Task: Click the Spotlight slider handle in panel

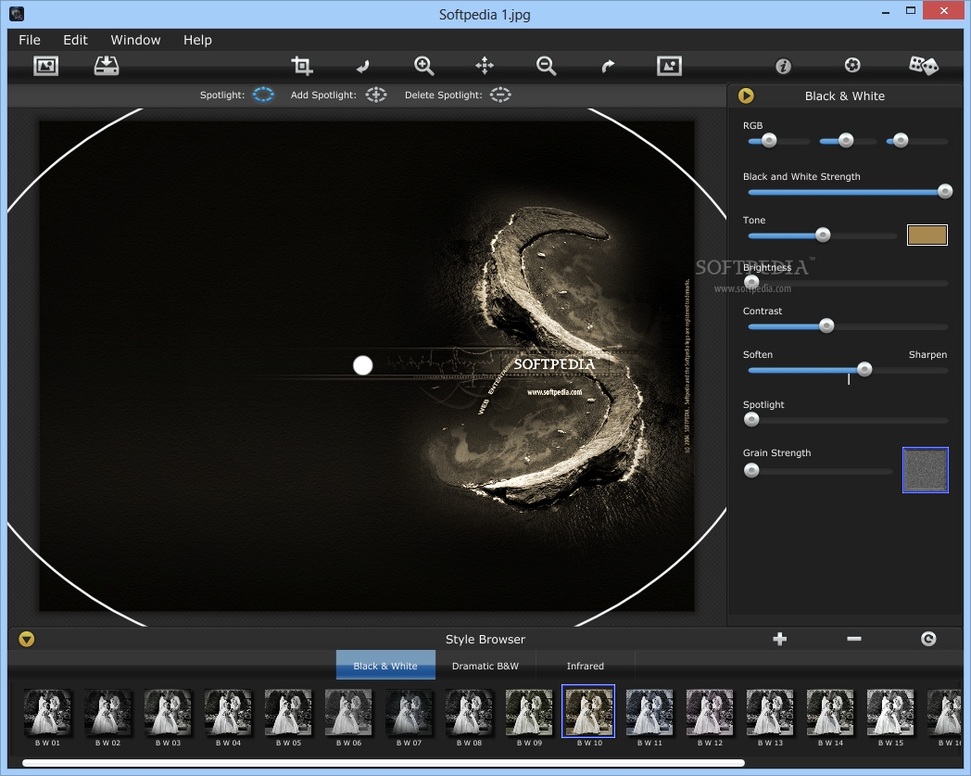Action: (x=751, y=420)
